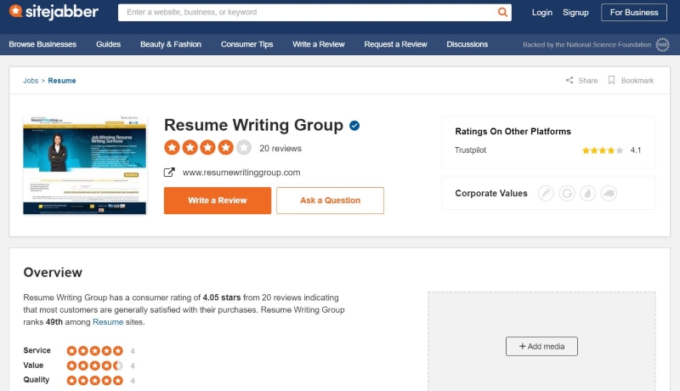This screenshot has height=391, width=680.
Task: Click the Share label text
Action: [587, 81]
